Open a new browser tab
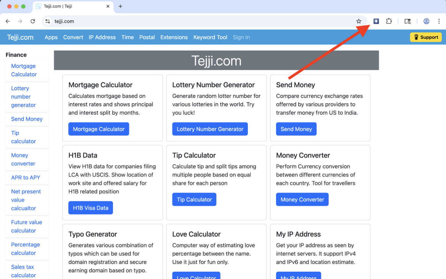 121,6
